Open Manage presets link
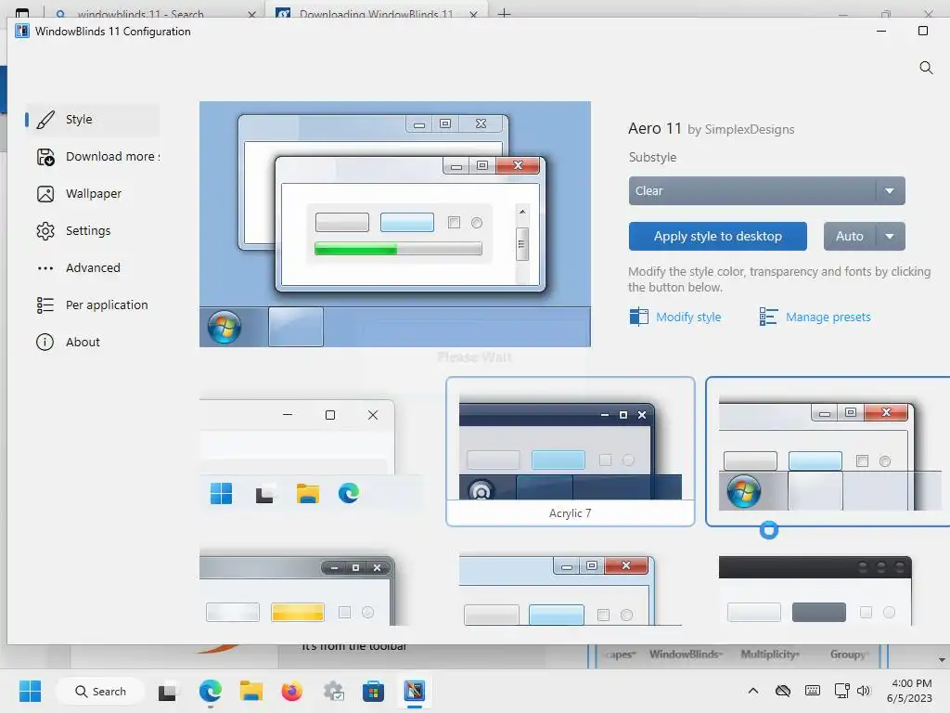950x713 pixels. point(828,318)
